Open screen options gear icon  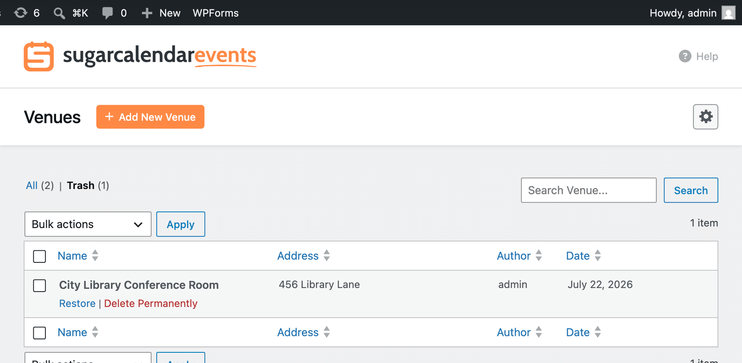tap(705, 117)
